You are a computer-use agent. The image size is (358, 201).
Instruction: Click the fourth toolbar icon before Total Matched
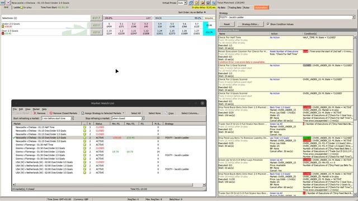click(208, 3)
